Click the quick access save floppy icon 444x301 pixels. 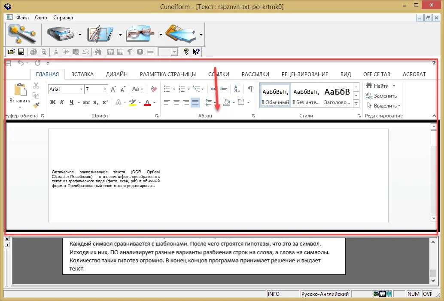pyautogui.click(x=9, y=63)
